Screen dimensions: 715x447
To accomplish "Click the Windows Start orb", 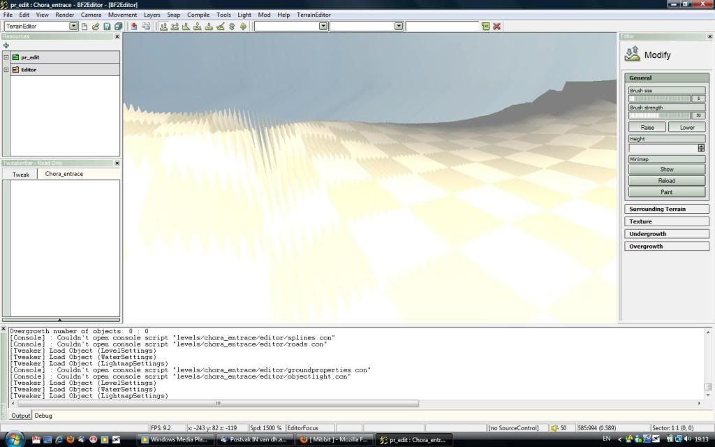I will (13, 439).
